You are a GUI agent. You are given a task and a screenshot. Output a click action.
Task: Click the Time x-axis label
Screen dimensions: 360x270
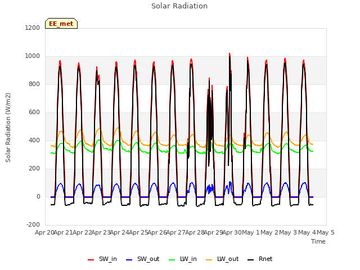coord(318,241)
